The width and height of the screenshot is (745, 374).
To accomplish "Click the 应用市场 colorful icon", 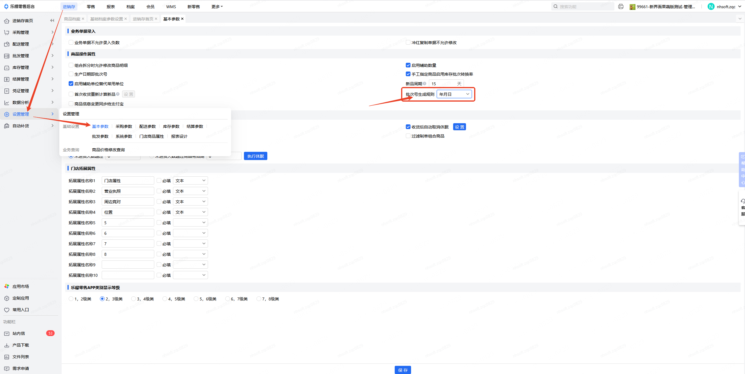I will [x=7, y=286].
